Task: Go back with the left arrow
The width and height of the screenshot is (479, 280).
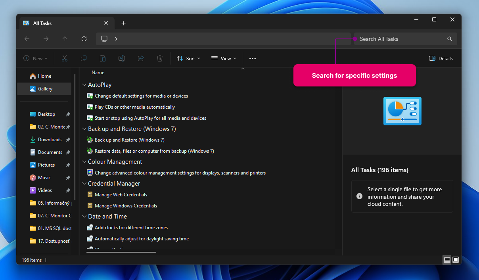Action: pyautogui.click(x=27, y=39)
